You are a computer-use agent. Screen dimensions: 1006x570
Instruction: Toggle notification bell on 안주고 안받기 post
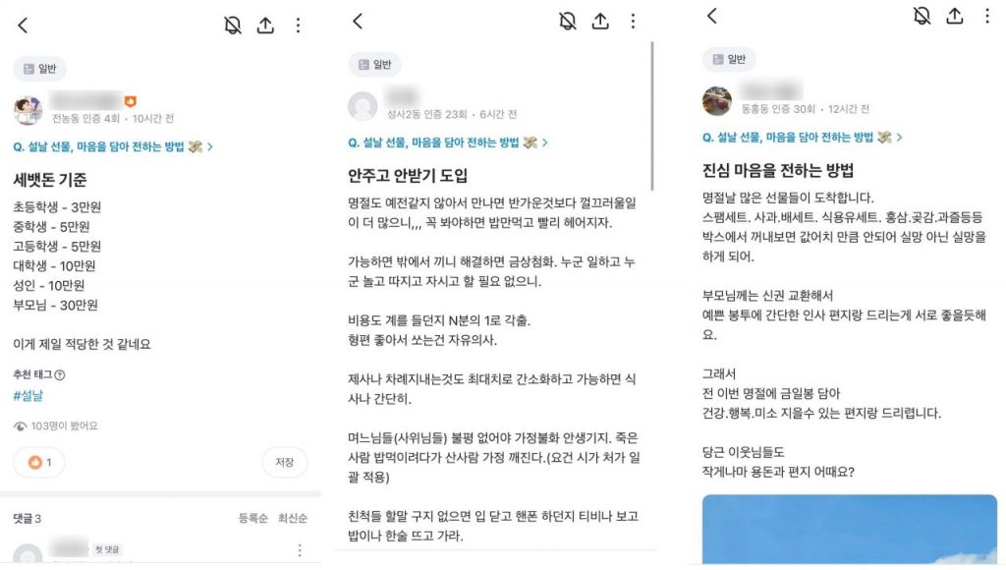[567, 22]
